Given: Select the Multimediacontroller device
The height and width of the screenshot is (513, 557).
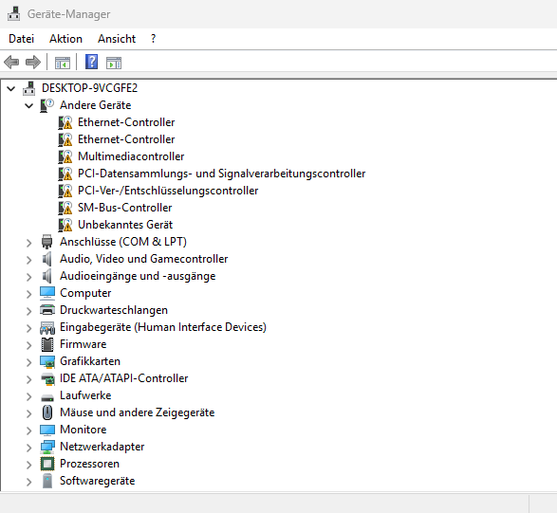Looking at the screenshot, I should click(x=131, y=156).
